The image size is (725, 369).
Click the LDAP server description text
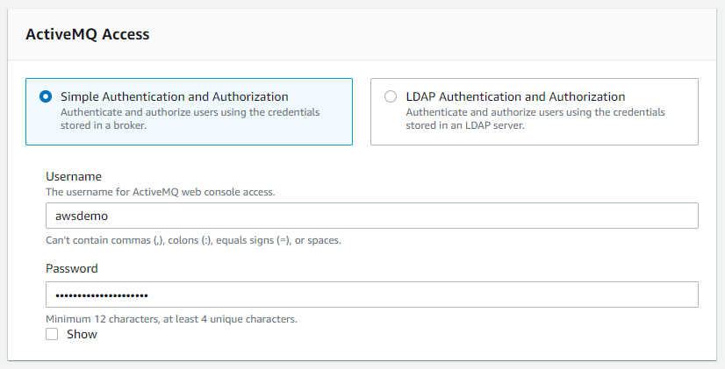click(535, 118)
